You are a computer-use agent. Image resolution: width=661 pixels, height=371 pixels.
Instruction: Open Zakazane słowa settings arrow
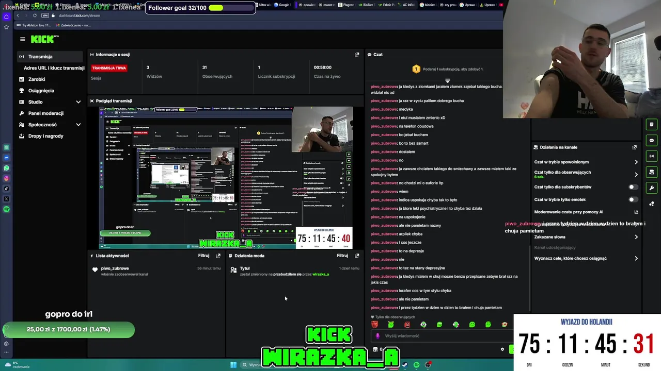(636, 237)
